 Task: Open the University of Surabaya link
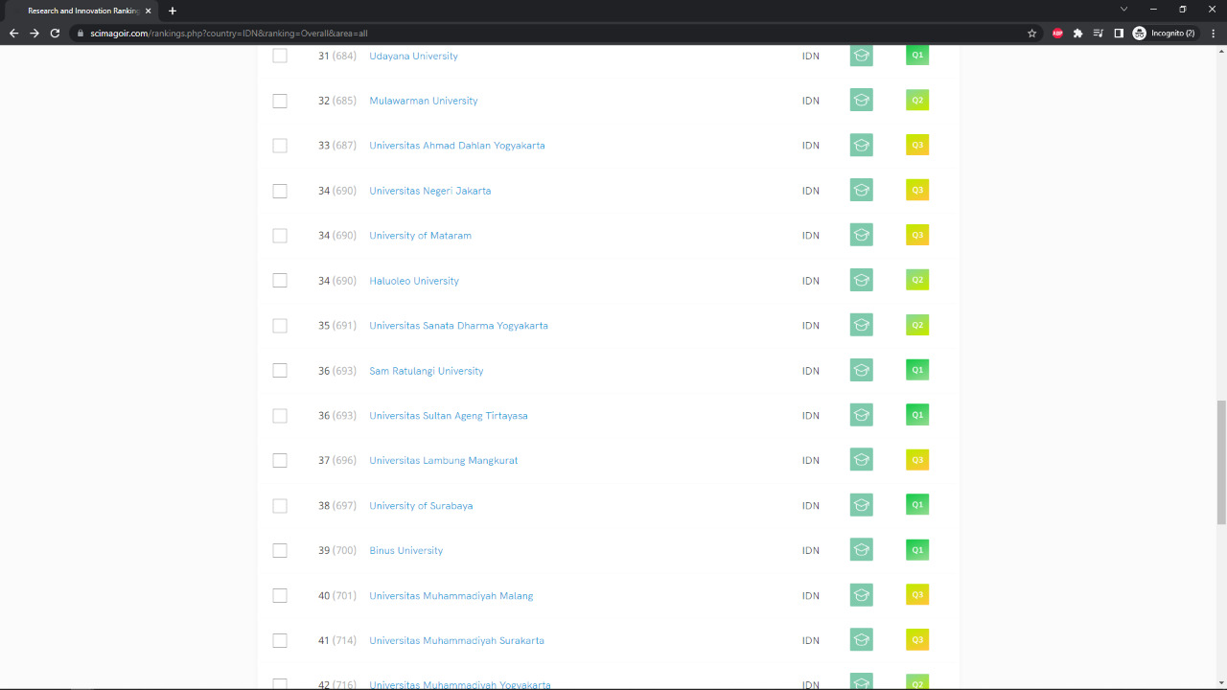(x=421, y=506)
